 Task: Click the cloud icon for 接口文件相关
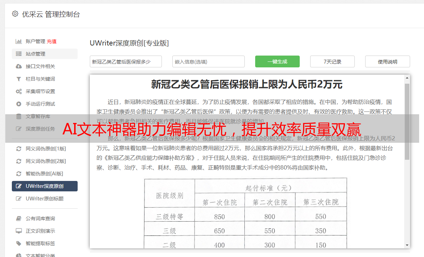pos(19,66)
